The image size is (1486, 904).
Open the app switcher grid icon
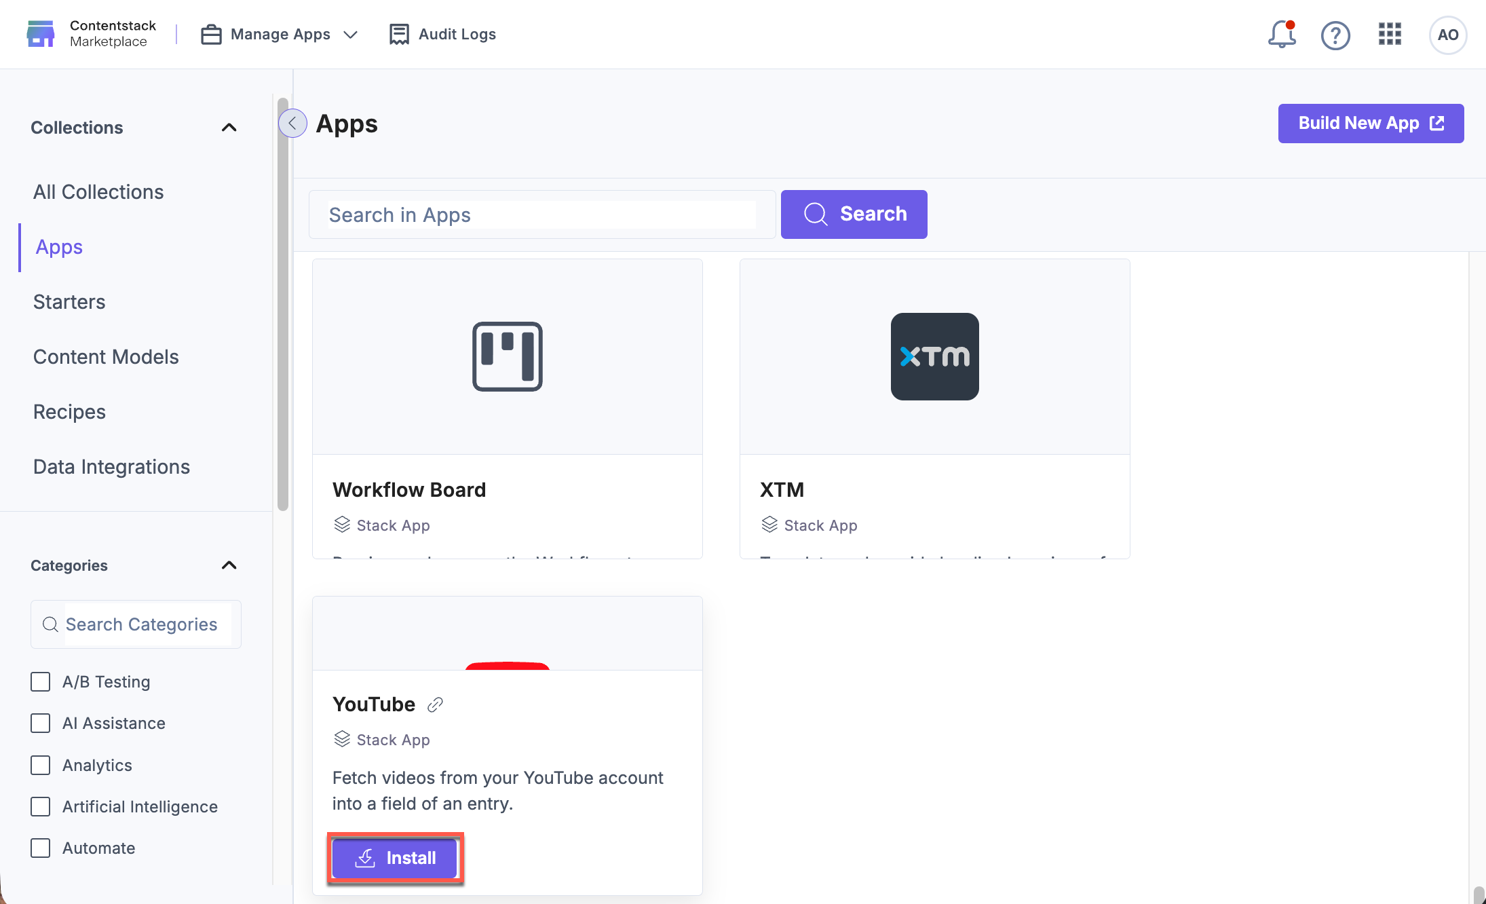1390,34
